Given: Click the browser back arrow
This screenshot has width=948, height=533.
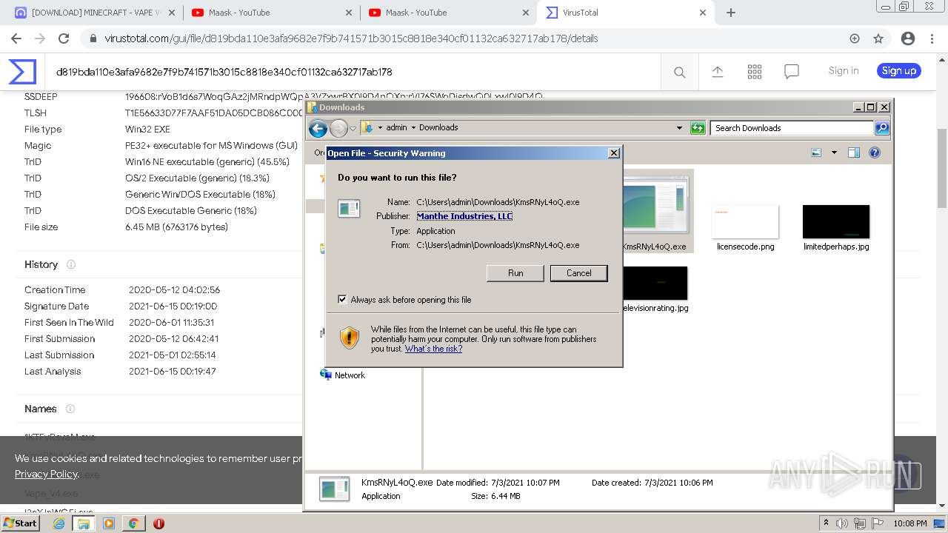Looking at the screenshot, I should tap(16, 38).
